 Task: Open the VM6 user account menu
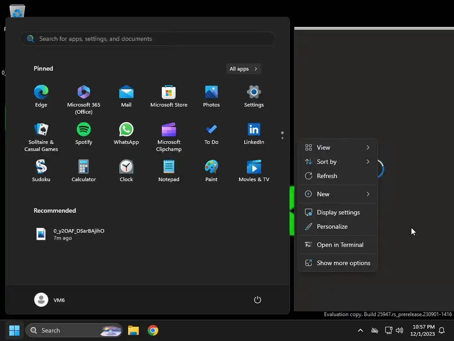point(50,300)
